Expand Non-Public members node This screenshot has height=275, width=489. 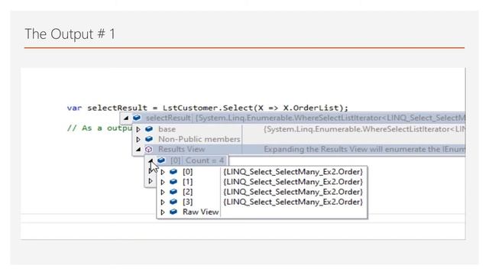click(138, 139)
